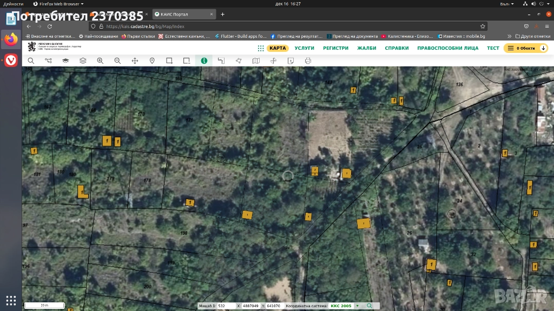This screenshot has width=554, height=311.
Task: Open Firefox from the Ubuntu dock
Action: click(11, 39)
